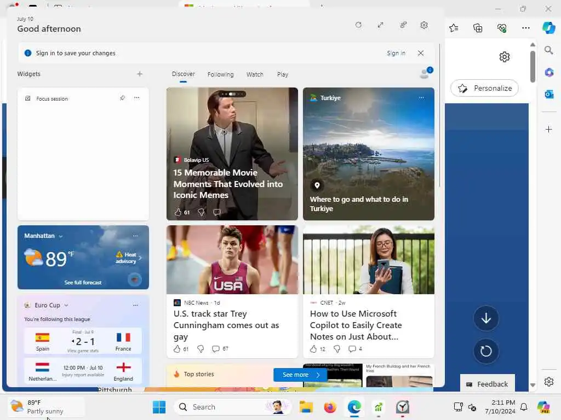Open Turkiye card more options
Viewport: 561px width, 420px height.
[421, 97]
